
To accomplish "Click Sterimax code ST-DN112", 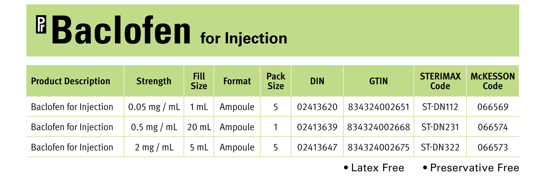I will tap(440, 107).
